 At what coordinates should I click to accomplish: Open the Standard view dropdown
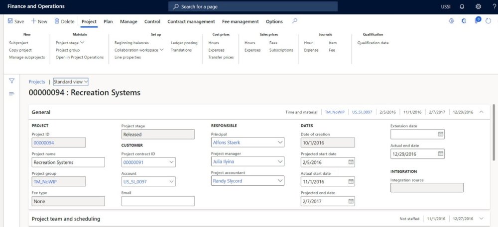point(71,81)
